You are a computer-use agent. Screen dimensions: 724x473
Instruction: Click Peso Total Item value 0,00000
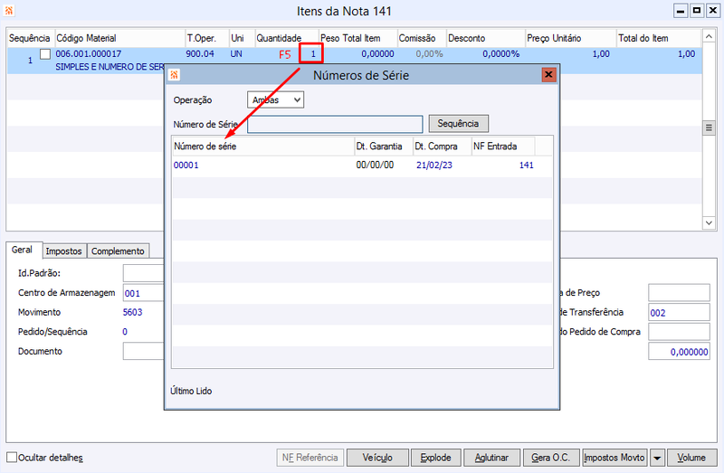pos(377,54)
